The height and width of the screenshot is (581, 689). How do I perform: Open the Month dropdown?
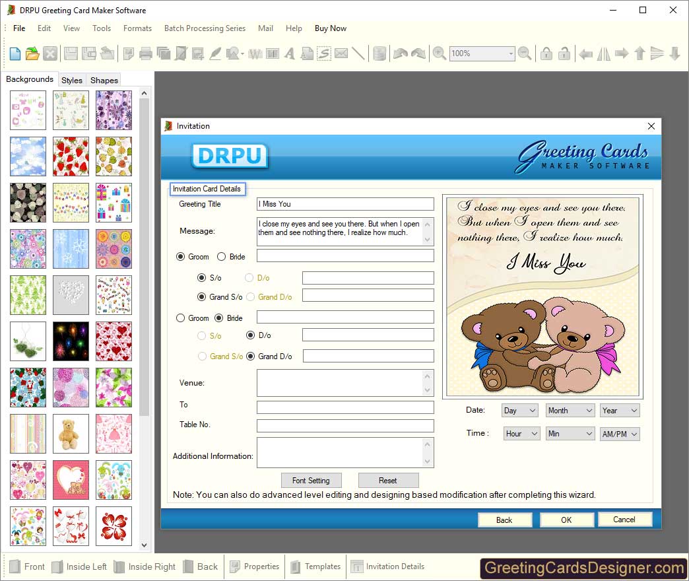570,411
